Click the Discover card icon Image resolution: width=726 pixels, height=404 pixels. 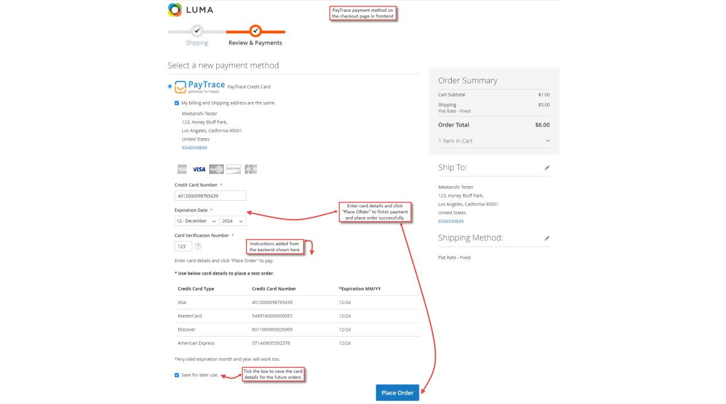coord(233,169)
